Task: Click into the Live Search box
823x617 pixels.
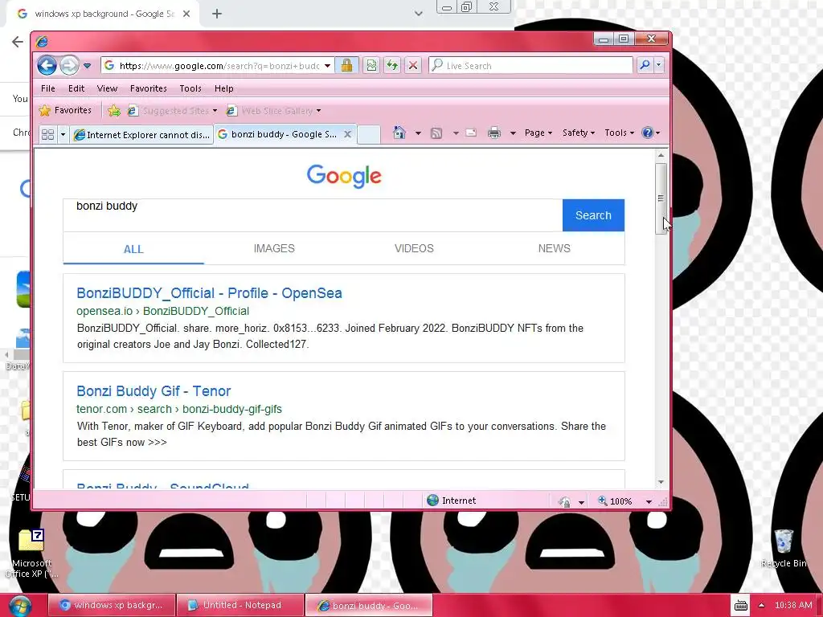Action: [x=530, y=66]
